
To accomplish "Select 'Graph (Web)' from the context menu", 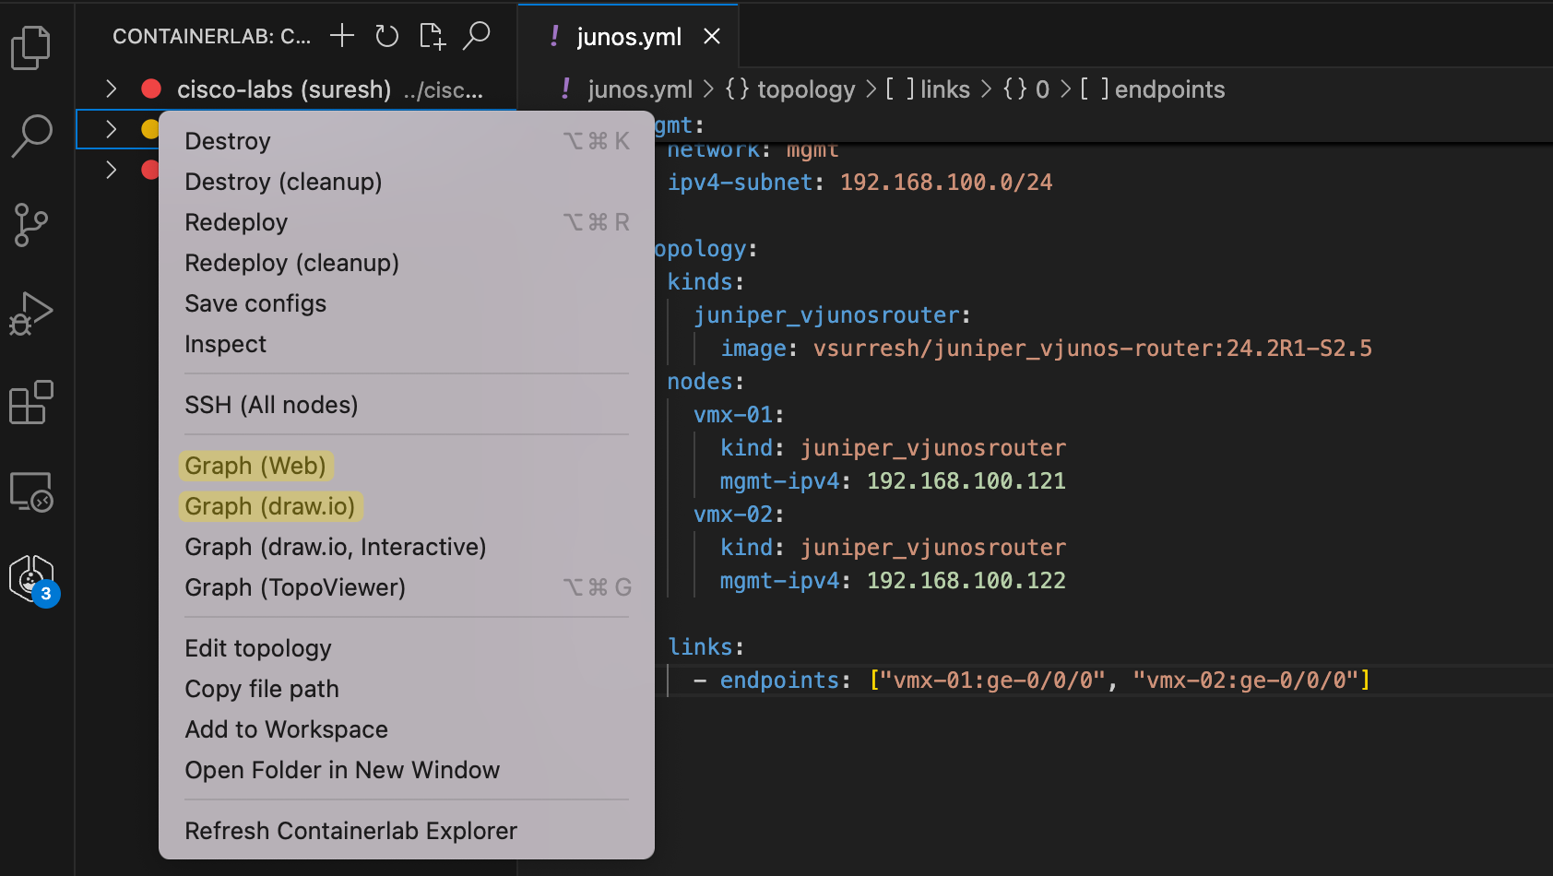I will tap(256, 466).
